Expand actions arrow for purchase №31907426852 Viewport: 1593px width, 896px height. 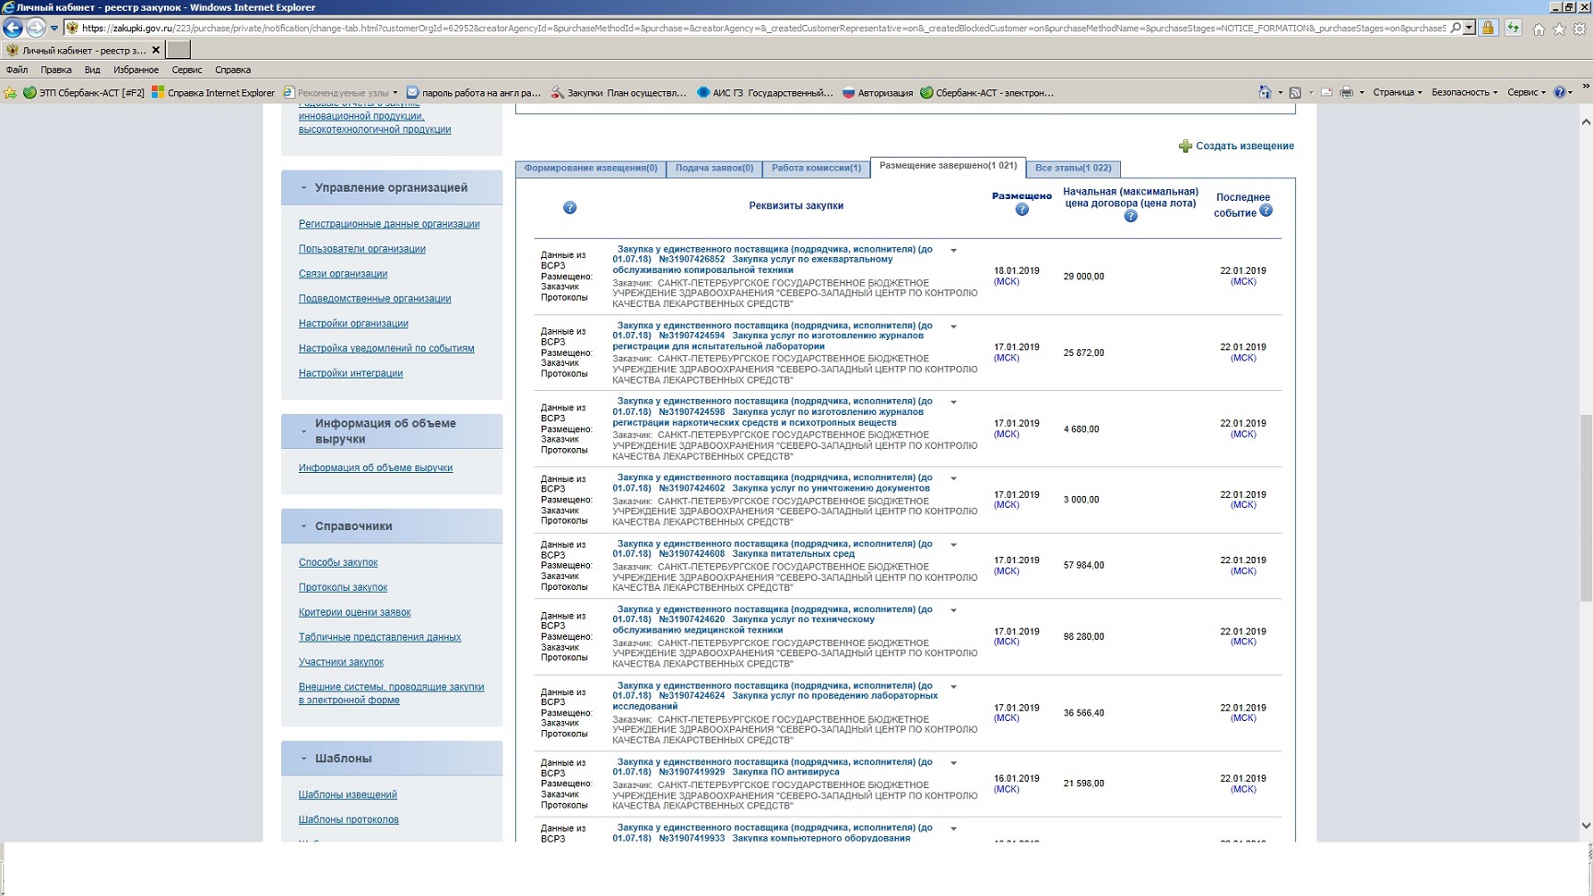(954, 250)
